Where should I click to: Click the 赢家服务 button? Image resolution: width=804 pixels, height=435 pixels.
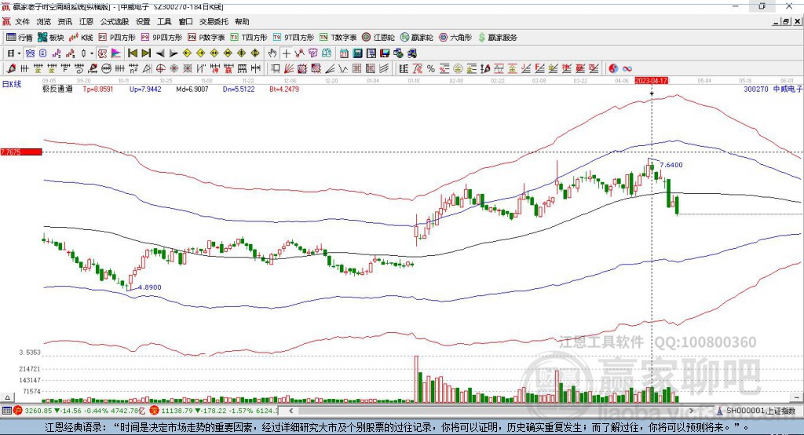[x=497, y=38]
